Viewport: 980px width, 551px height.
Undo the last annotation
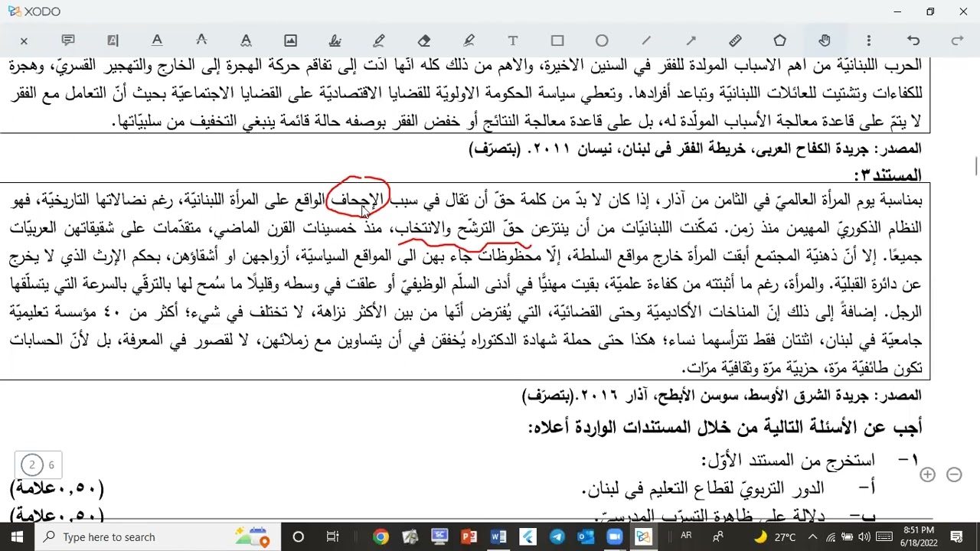click(x=913, y=41)
